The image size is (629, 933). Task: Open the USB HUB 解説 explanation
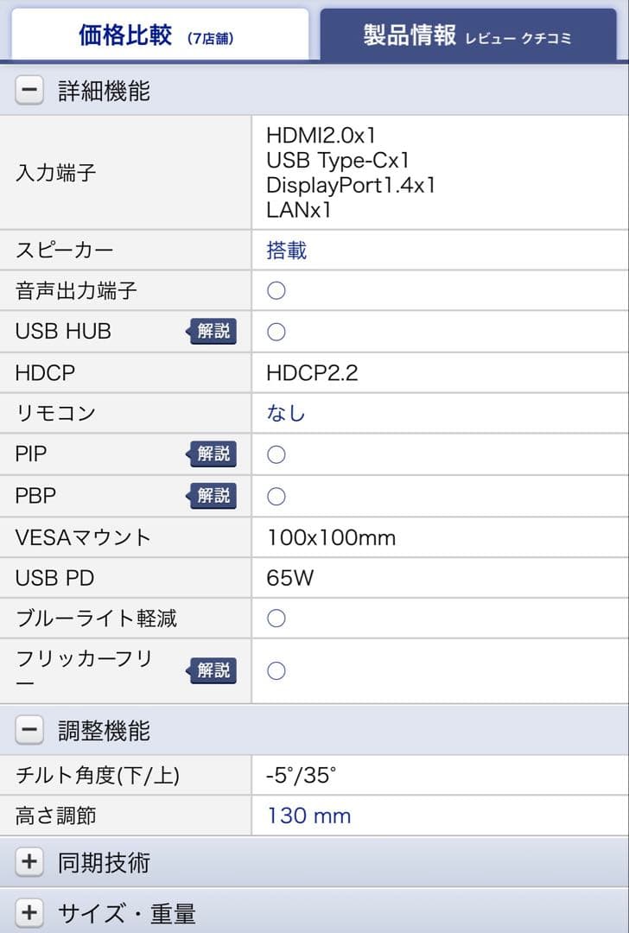click(x=212, y=332)
